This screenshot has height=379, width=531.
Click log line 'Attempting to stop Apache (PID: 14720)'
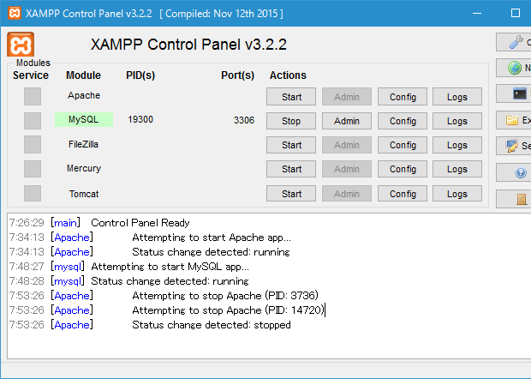229,310
